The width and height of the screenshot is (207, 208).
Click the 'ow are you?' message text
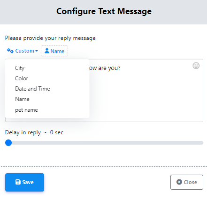point(105,68)
